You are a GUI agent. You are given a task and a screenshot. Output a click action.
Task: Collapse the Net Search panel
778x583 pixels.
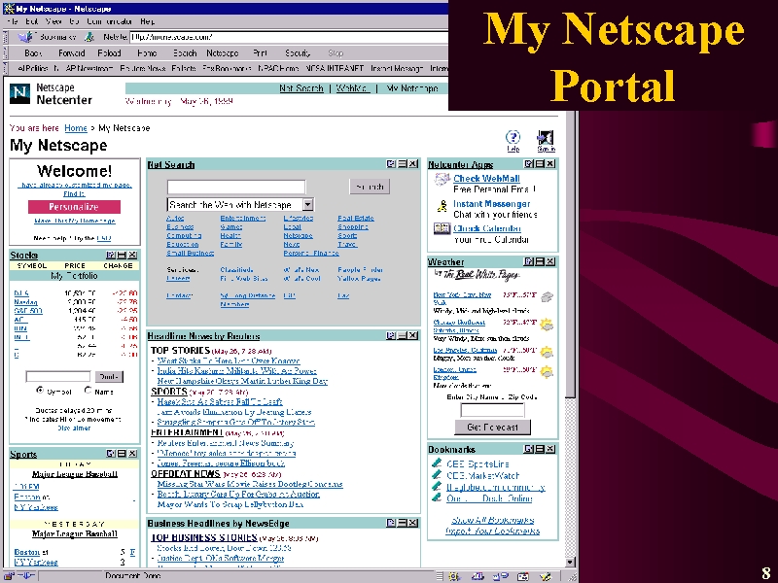coord(402,163)
